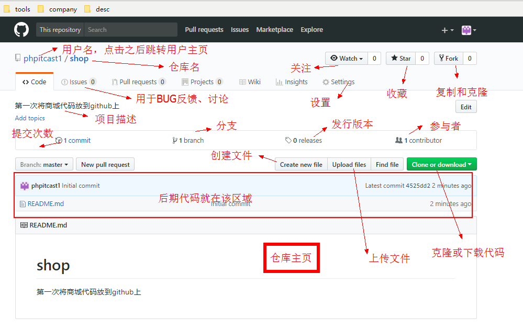Open the Branch: master dropdown

point(44,165)
